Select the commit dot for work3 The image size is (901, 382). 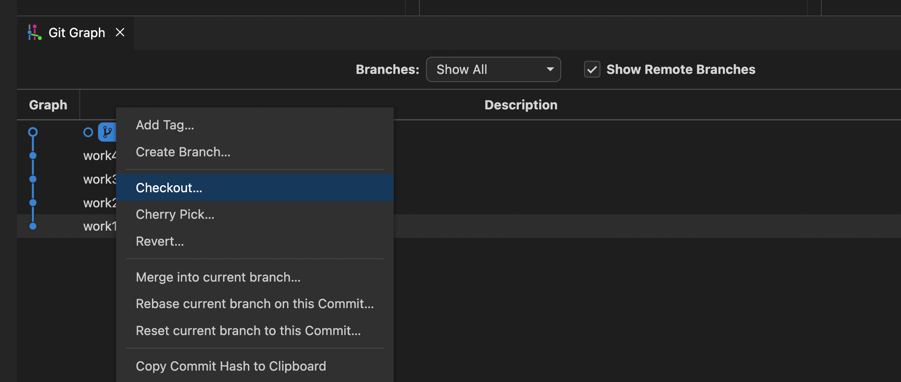click(x=33, y=179)
